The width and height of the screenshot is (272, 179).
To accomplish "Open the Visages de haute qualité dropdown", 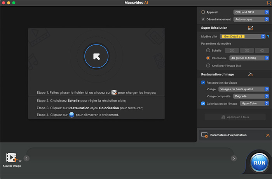I will coord(244,89).
